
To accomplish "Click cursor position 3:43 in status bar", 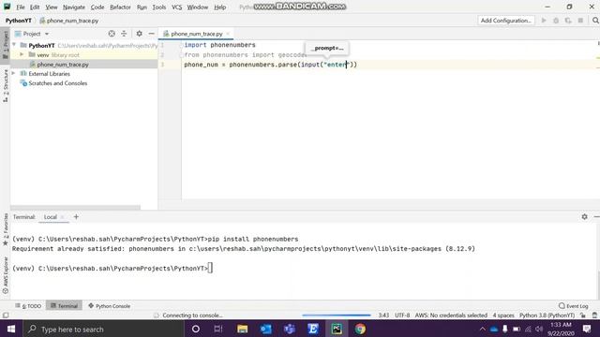I will 383,315.
